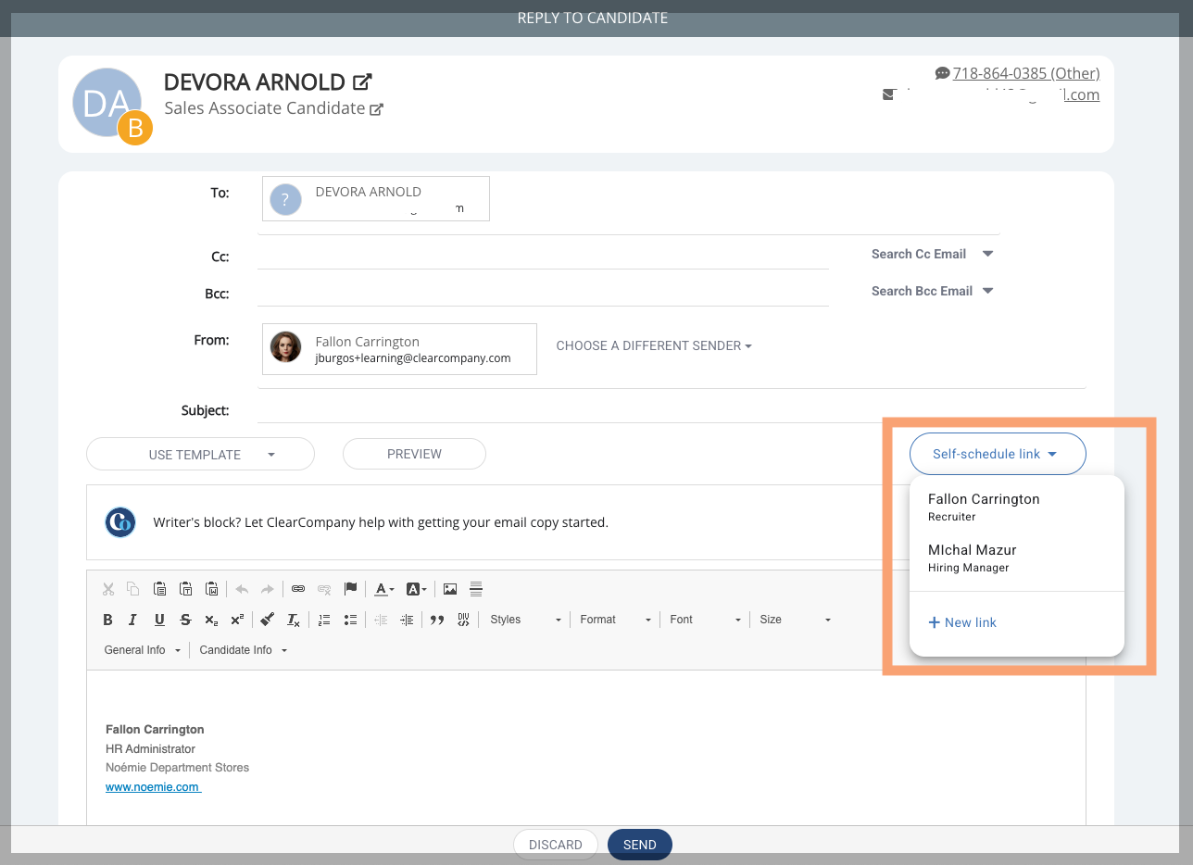Click the Self-schedule link button
Screen dimensions: 1193x865
click(998, 454)
